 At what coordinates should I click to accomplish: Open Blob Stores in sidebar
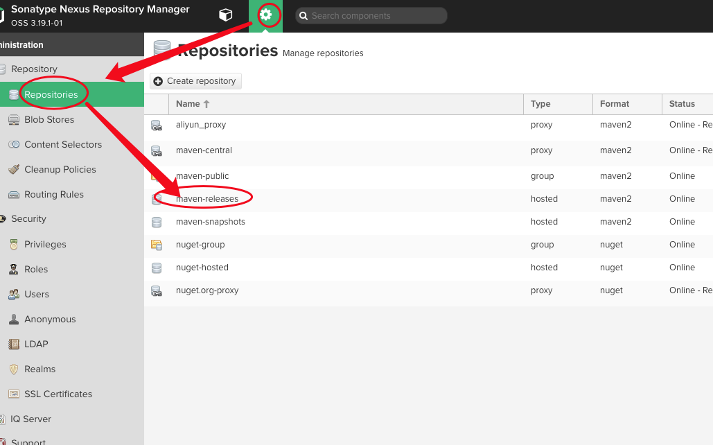click(x=72, y=119)
